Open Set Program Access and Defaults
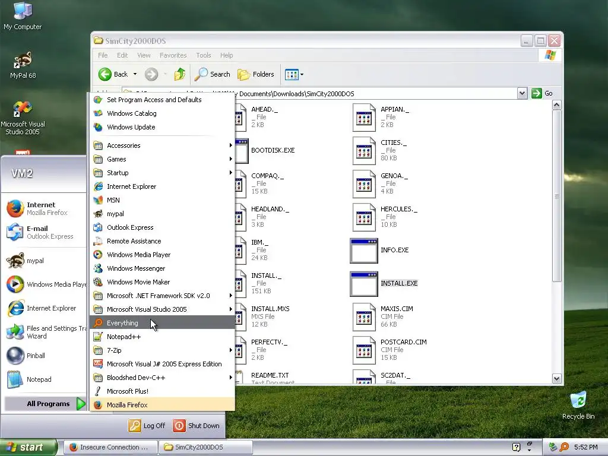The width and height of the screenshot is (608, 456). click(x=162, y=100)
